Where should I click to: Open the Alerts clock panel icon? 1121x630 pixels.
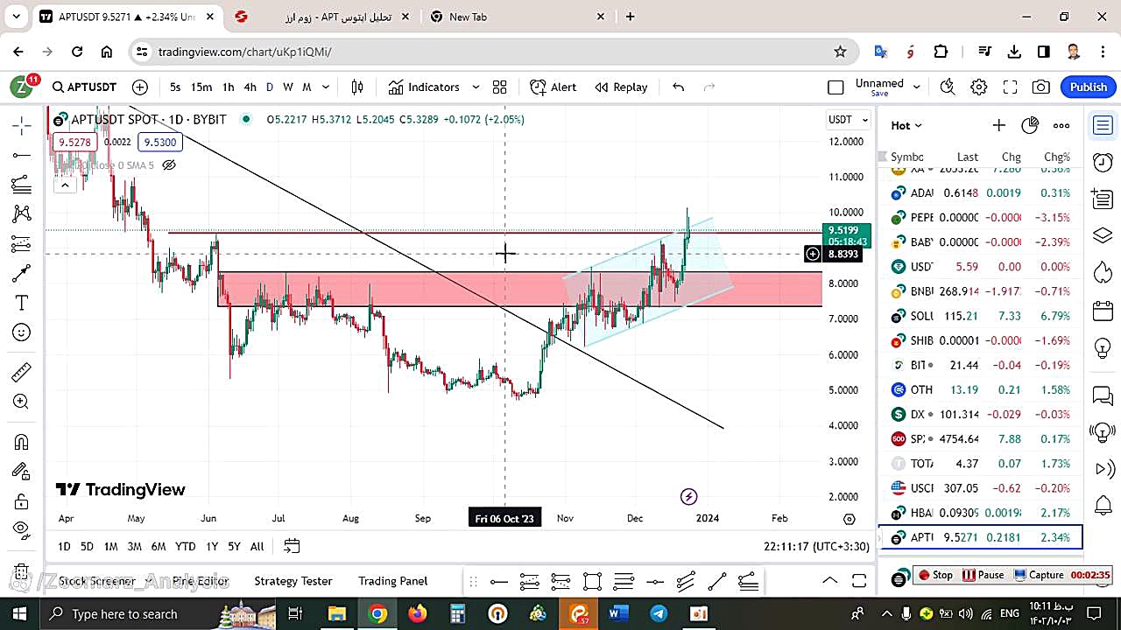click(x=1103, y=163)
